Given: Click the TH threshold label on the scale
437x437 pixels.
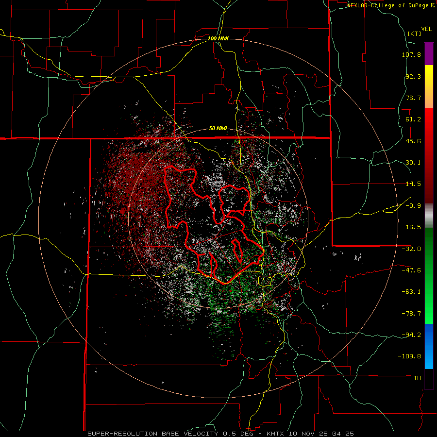Looking at the screenshot, I should click(417, 378).
